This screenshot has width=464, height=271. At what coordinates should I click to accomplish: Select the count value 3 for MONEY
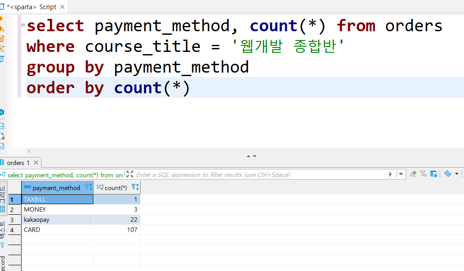point(117,209)
